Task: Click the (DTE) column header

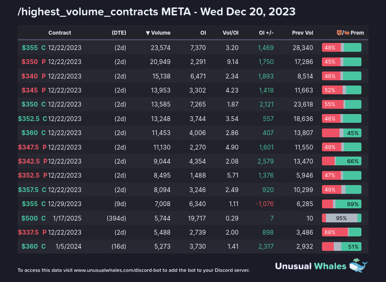Action: click(x=119, y=33)
